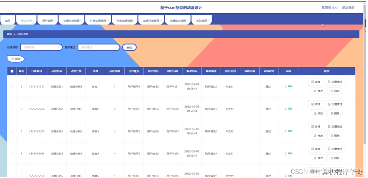Click the 购买时间 column header
This screenshot has width=368, height=178.
point(192,71)
